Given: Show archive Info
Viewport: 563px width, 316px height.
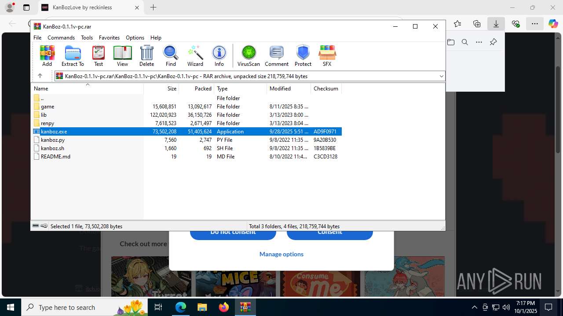Looking at the screenshot, I should 219,56.
